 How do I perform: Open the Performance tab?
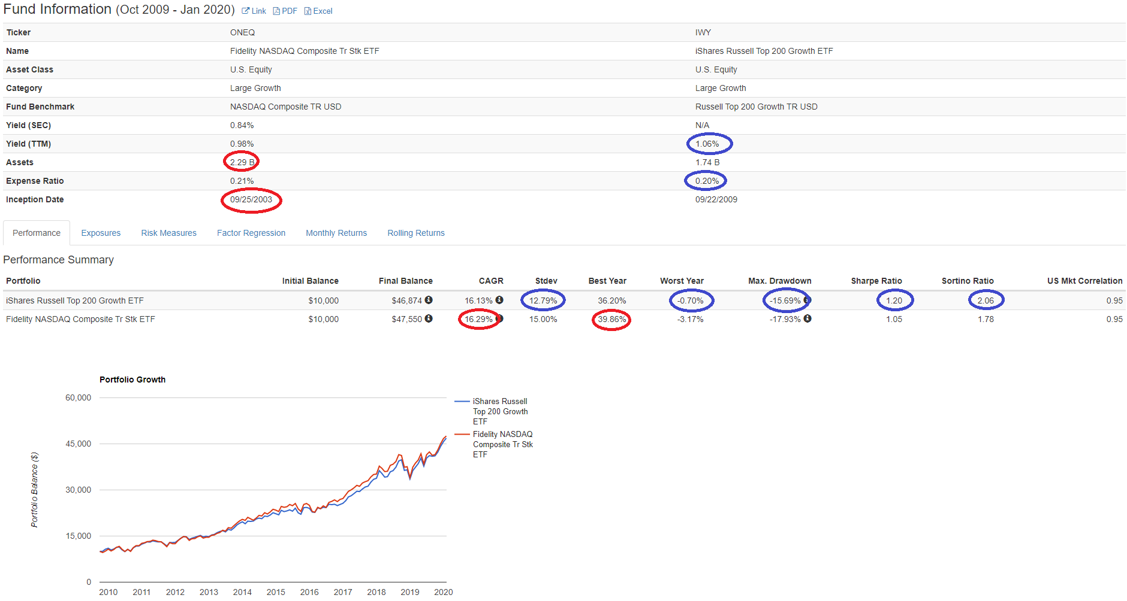pos(37,233)
